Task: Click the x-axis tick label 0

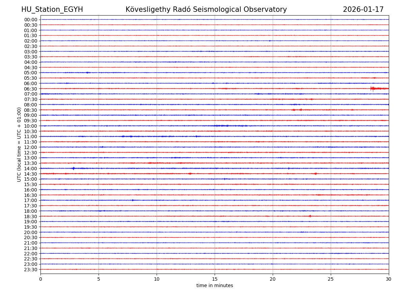Action: 40,279
